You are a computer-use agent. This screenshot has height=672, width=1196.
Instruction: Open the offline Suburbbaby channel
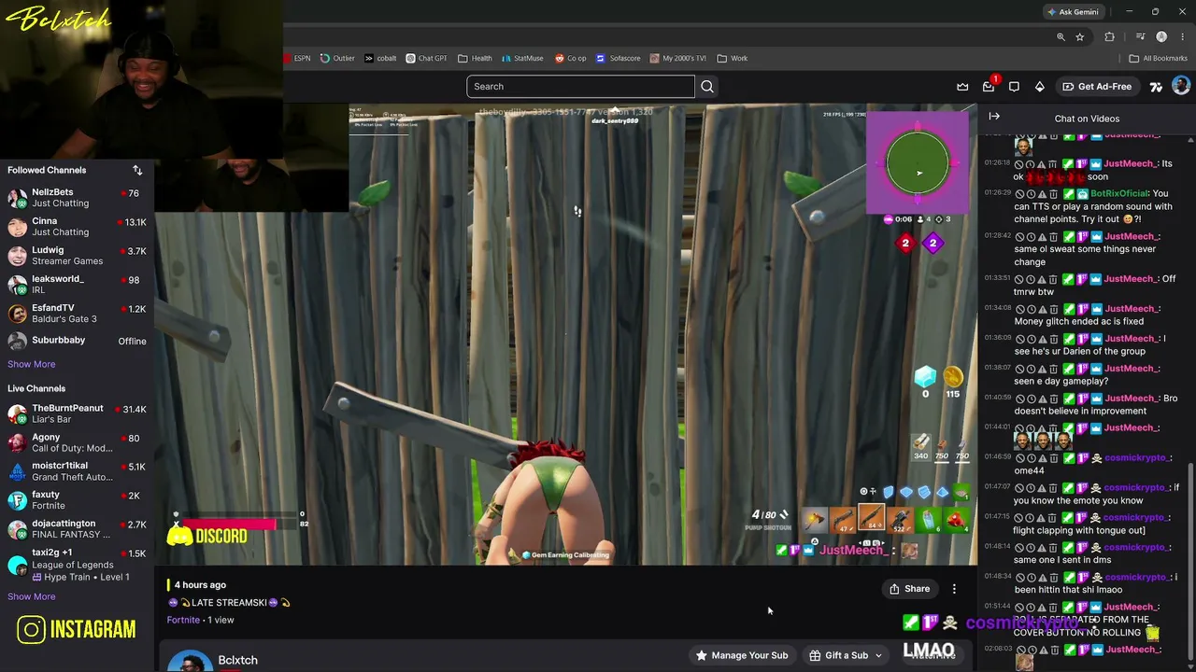(x=77, y=341)
